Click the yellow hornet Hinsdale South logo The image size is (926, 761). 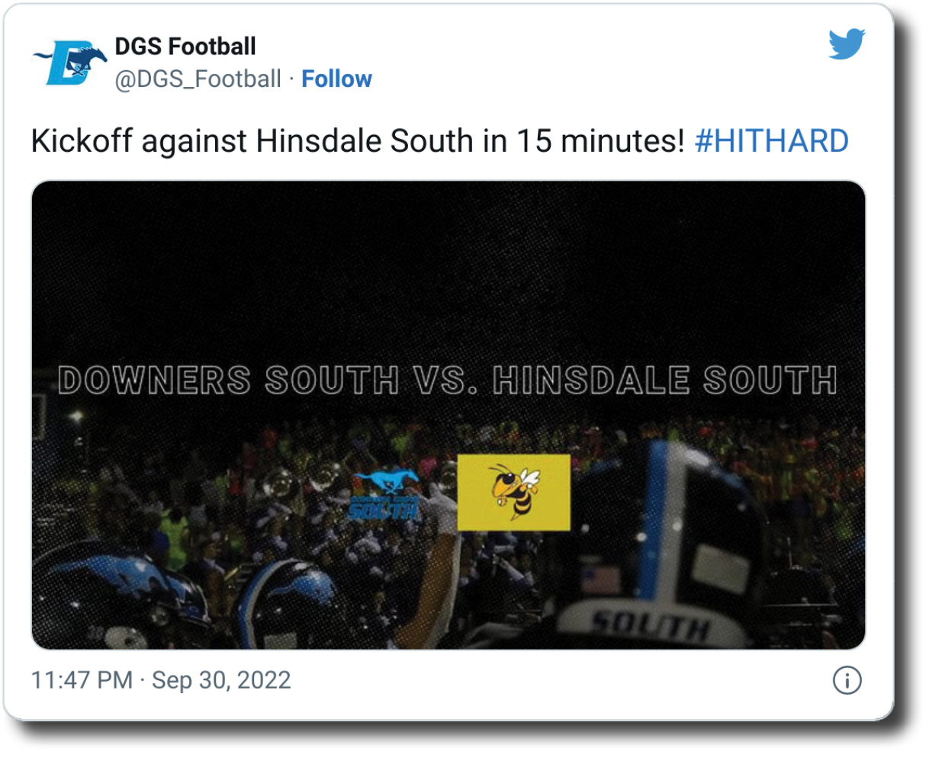[x=513, y=492]
